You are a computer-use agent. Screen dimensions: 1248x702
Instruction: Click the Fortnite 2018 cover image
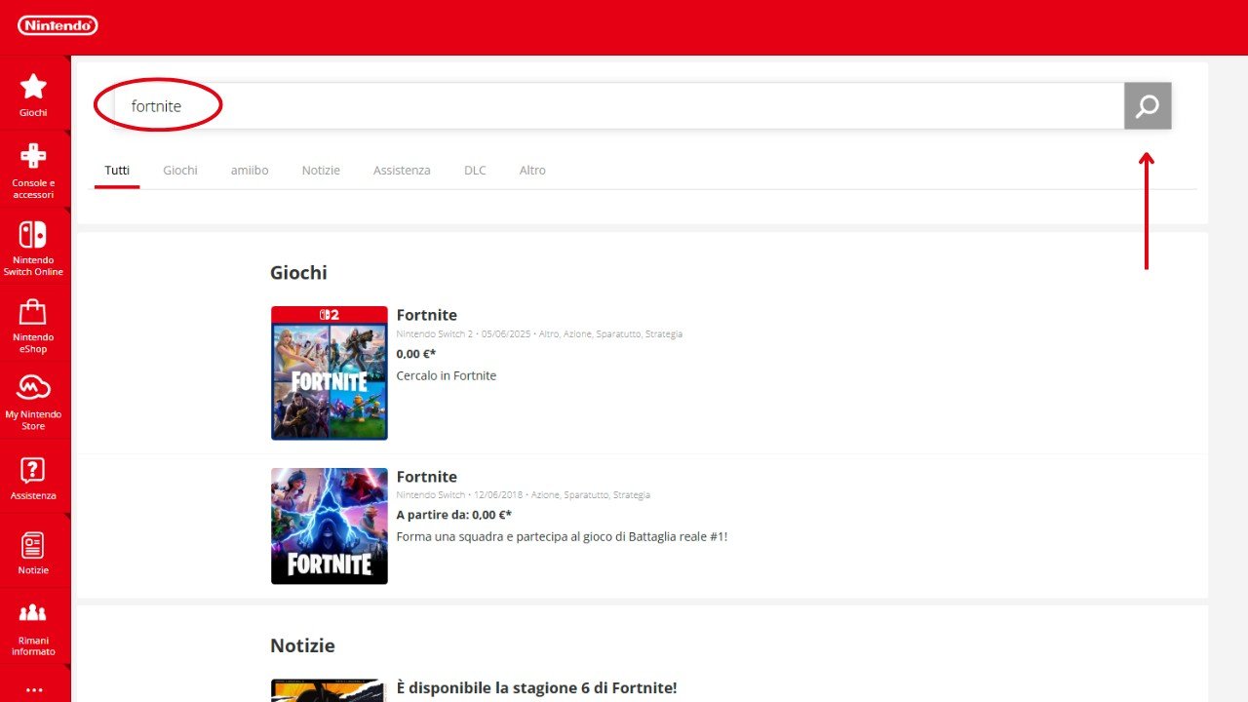pyautogui.click(x=329, y=526)
